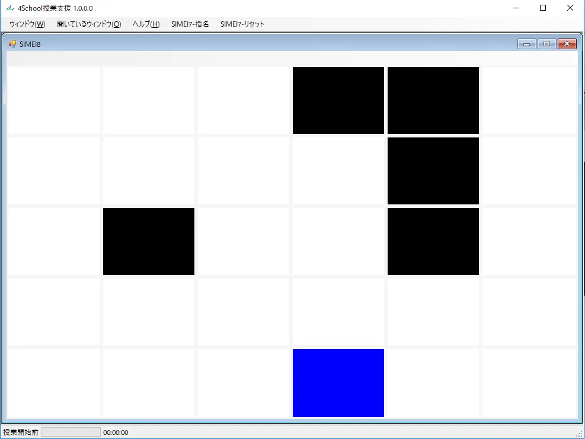The width and height of the screenshot is (585, 439).
Task: Click the 00:00:00 timer in status bar
Action: click(x=116, y=432)
